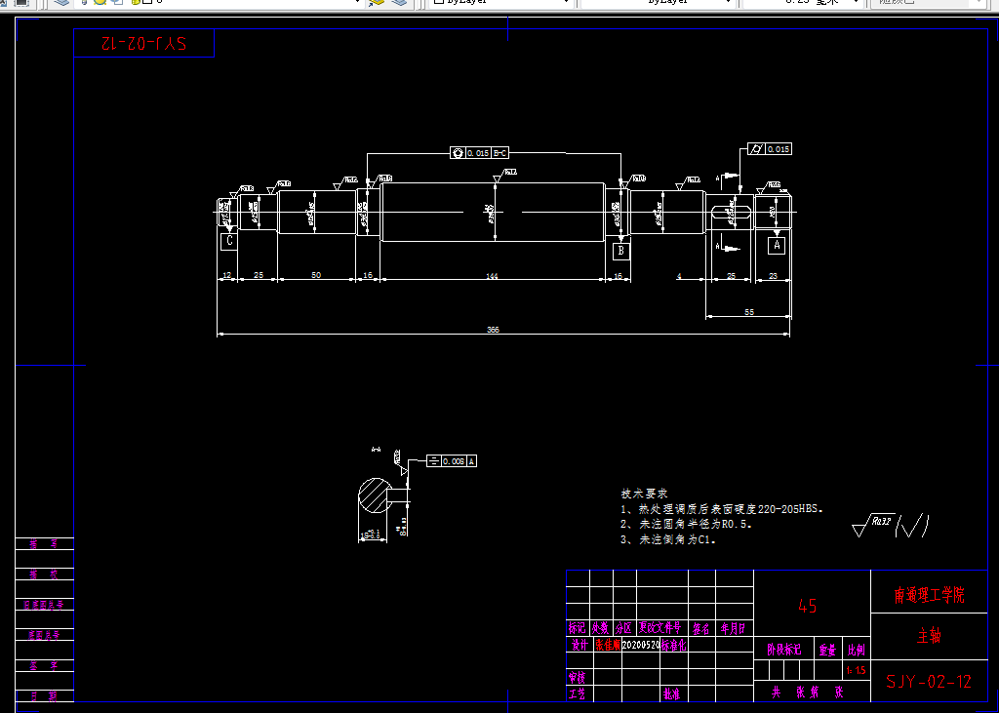Select the 4 length dimension
999x713 pixels.
(x=679, y=276)
